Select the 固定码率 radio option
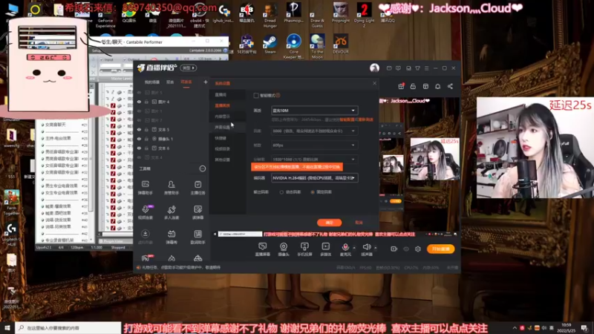 pos(313,192)
